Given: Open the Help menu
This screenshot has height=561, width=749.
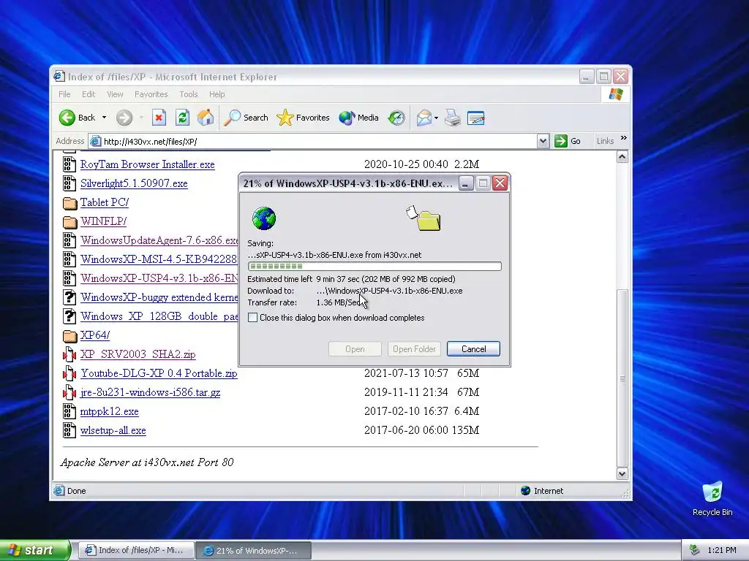Looking at the screenshot, I should click(217, 94).
